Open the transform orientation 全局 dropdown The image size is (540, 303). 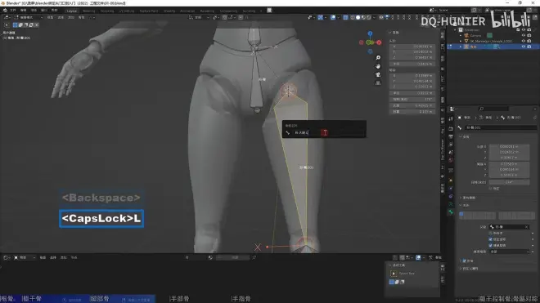point(199,17)
